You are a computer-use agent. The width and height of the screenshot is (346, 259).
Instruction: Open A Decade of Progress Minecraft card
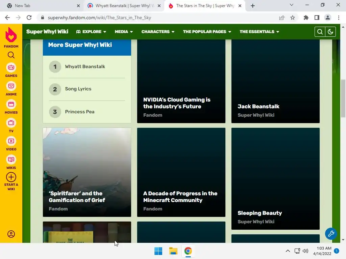tap(181, 172)
